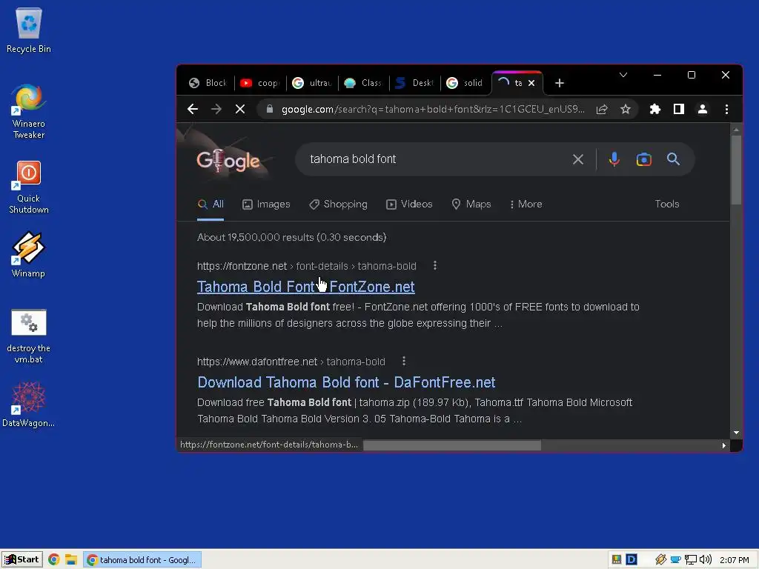Viewport: 759px width, 569px height.
Task: Click the dafontfree.net breadcrumb URL
Action: point(291,362)
